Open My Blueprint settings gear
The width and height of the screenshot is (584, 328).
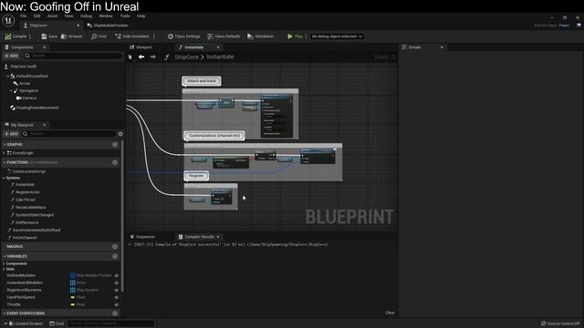tap(120, 134)
